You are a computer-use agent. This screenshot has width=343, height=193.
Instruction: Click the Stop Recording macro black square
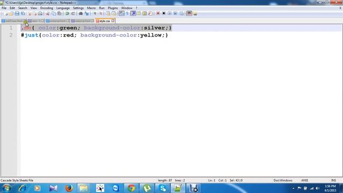click(x=163, y=13)
